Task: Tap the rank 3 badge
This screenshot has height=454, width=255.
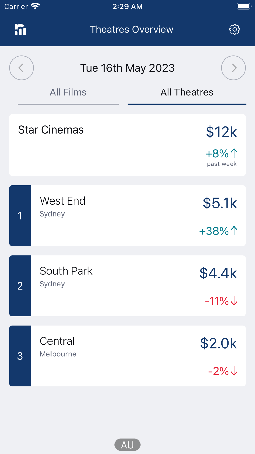Action: tap(20, 356)
